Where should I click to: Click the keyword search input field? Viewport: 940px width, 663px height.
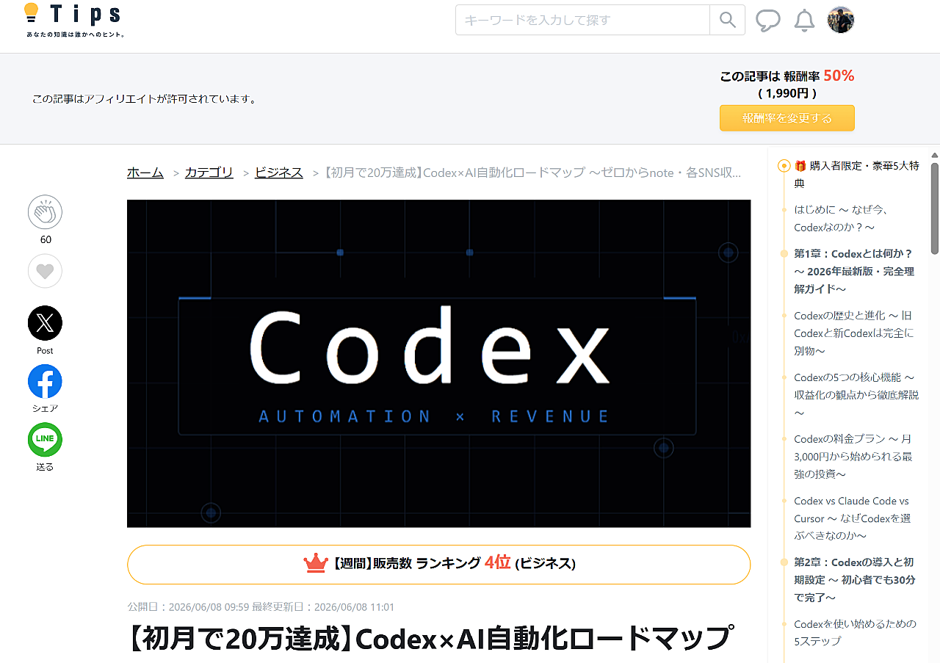582,21
